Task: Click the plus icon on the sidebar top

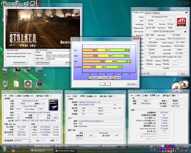Action: tap(180, 3)
